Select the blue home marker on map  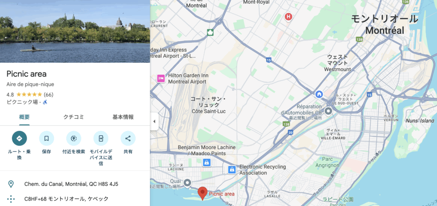[319, 94]
